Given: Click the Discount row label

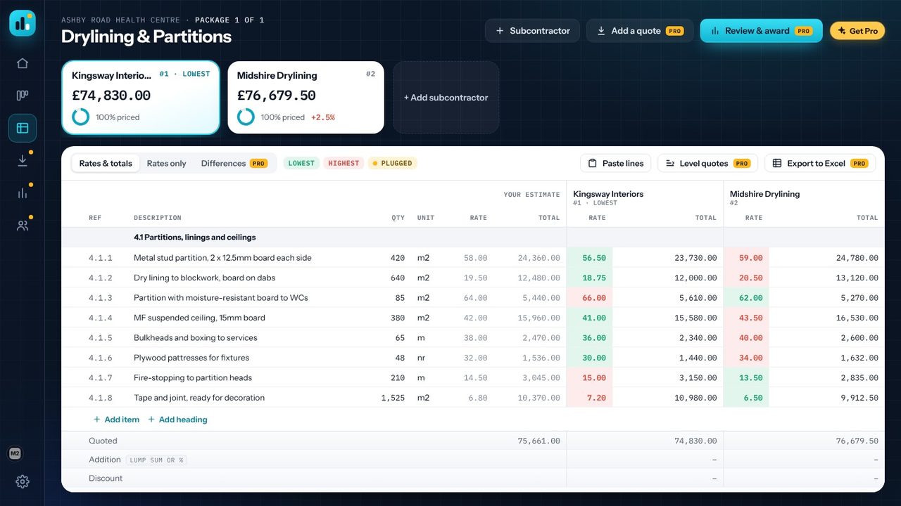Looking at the screenshot, I should pos(106,479).
